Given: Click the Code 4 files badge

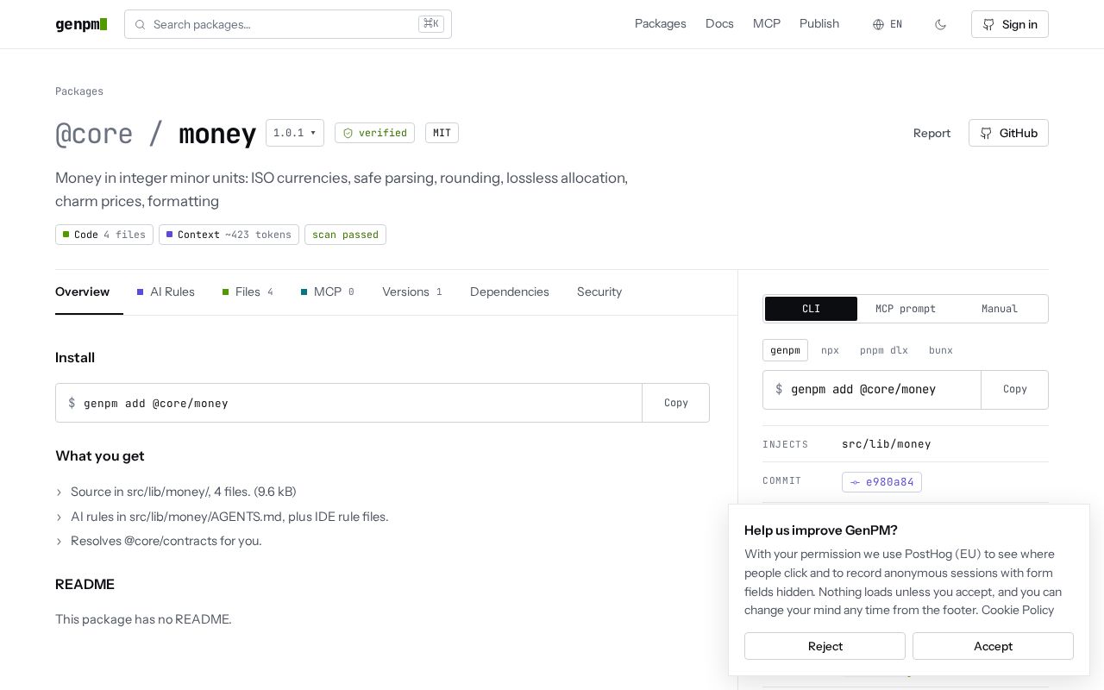Looking at the screenshot, I should point(104,235).
